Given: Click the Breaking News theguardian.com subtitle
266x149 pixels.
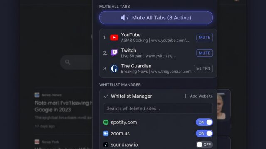Looking at the screenshot, I should [156, 72].
